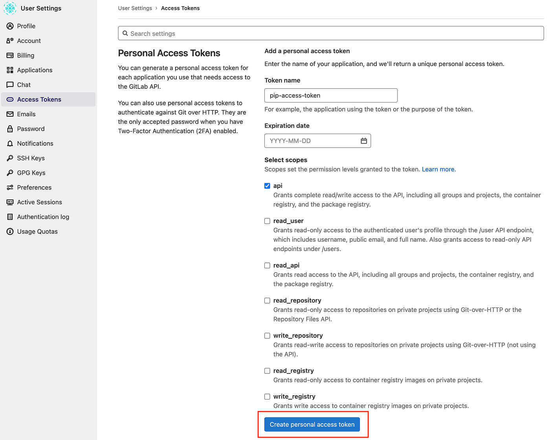Click the Billing credit card icon
This screenshot has height=440, width=550.
10,55
